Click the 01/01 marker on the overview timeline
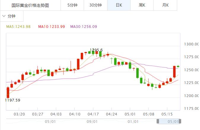 click(x=133, y=122)
